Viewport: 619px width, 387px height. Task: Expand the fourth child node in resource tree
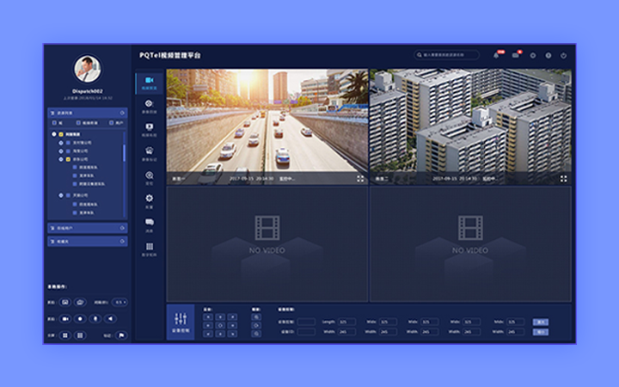[x=61, y=195]
